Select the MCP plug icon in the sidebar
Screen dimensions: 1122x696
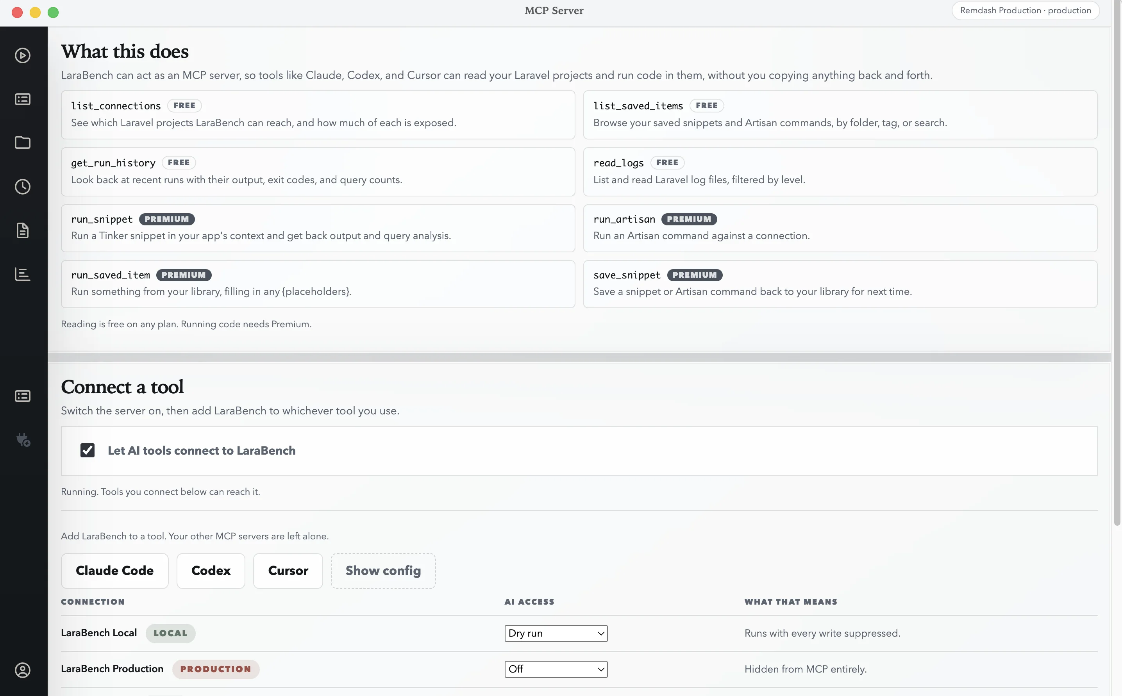click(x=23, y=440)
